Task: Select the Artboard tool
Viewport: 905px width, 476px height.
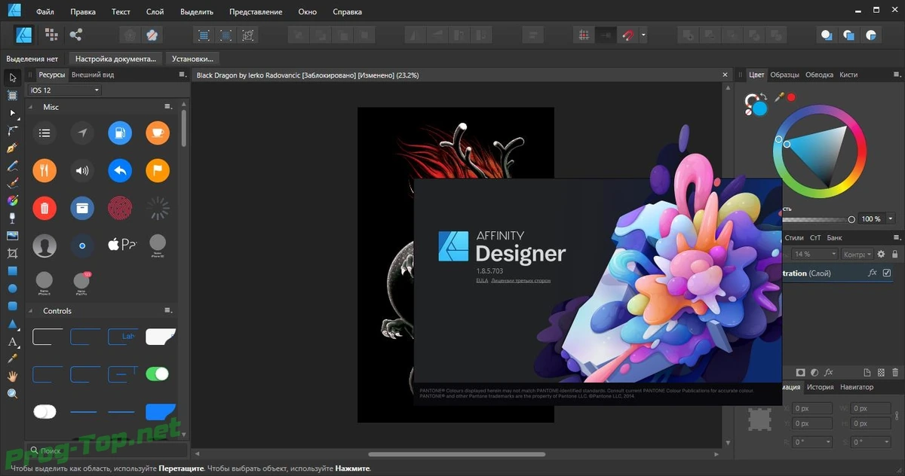Action: pos(12,96)
